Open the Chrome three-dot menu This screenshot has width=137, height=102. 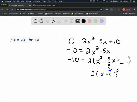coord(134,10)
